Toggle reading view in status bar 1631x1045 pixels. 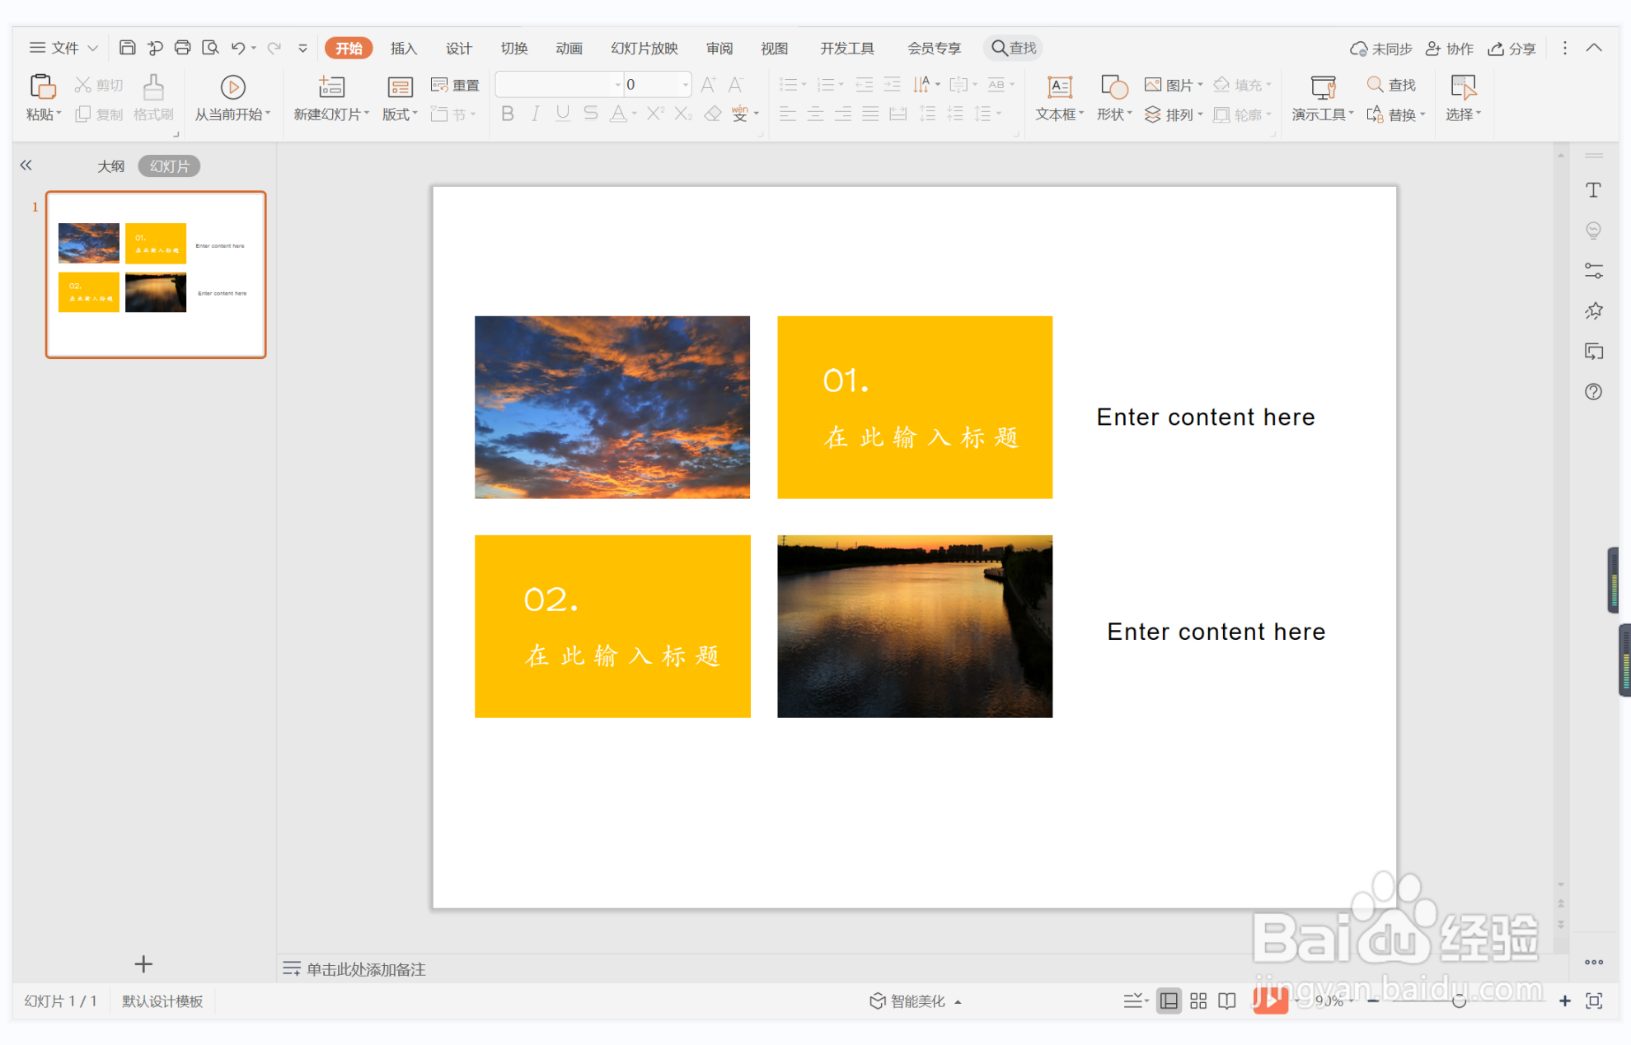click(x=1227, y=1001)
